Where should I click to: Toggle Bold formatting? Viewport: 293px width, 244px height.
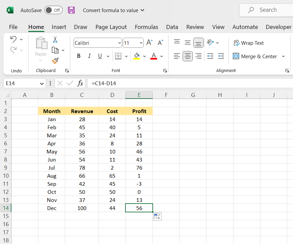click(x=79, y=56)
